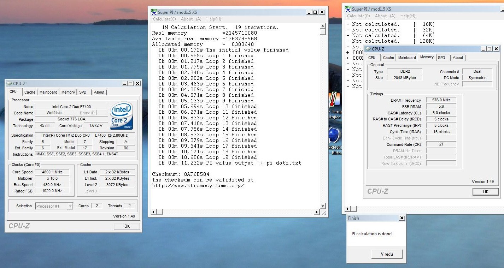
Task: Click CPU-Z icon in left window title bar
Action: pos(9,84)
